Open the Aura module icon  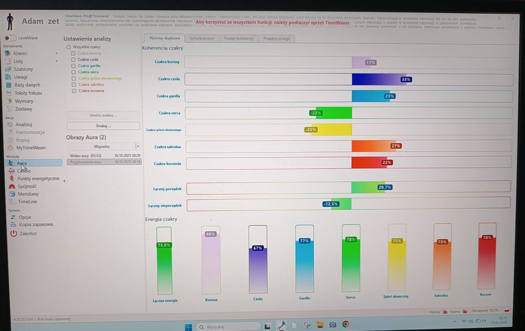pyautogui.click(x=11, y=163)
